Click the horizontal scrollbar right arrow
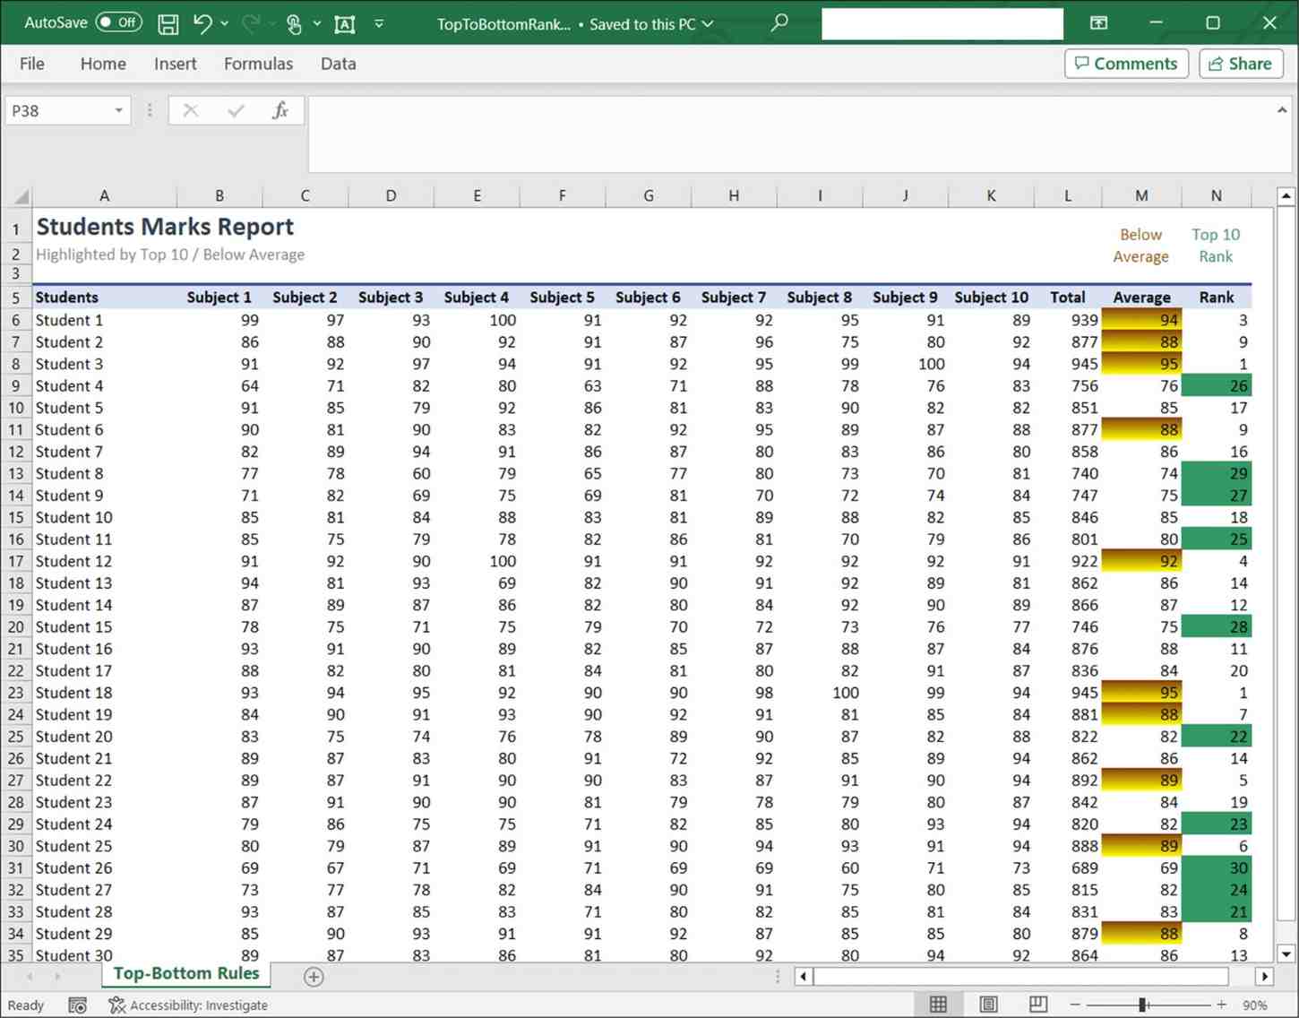This screenshot has width=1299, height=1018. (x=1264, y=976)
